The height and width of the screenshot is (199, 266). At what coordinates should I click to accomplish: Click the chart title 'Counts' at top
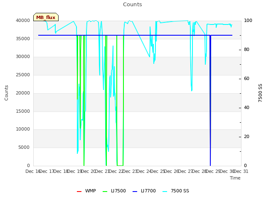(x=133, y=5)
